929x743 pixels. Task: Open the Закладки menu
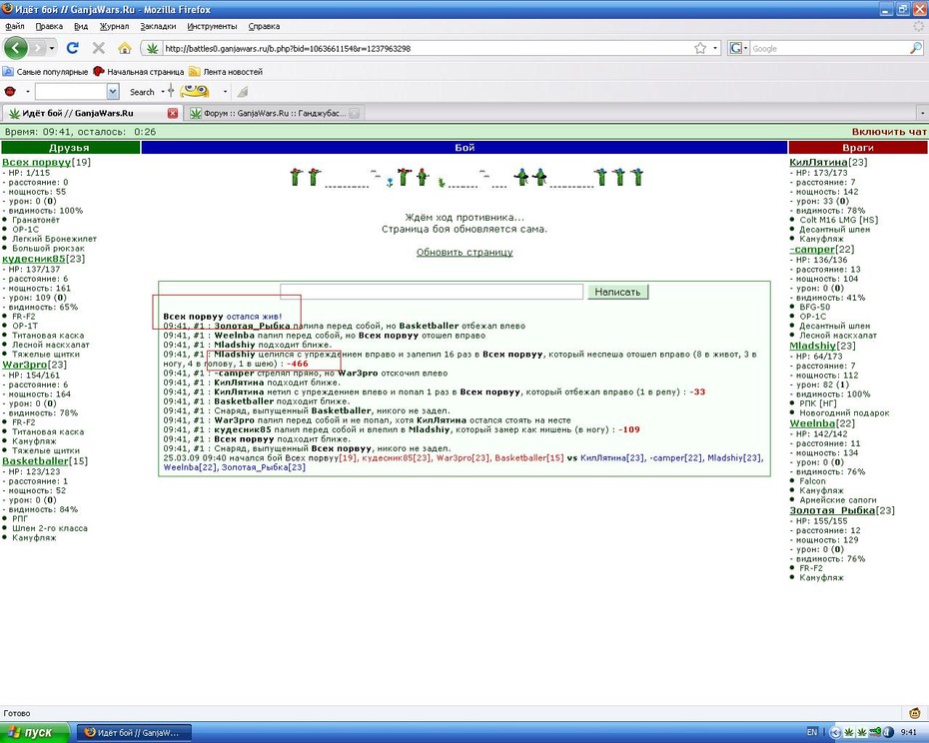(158, 26)
